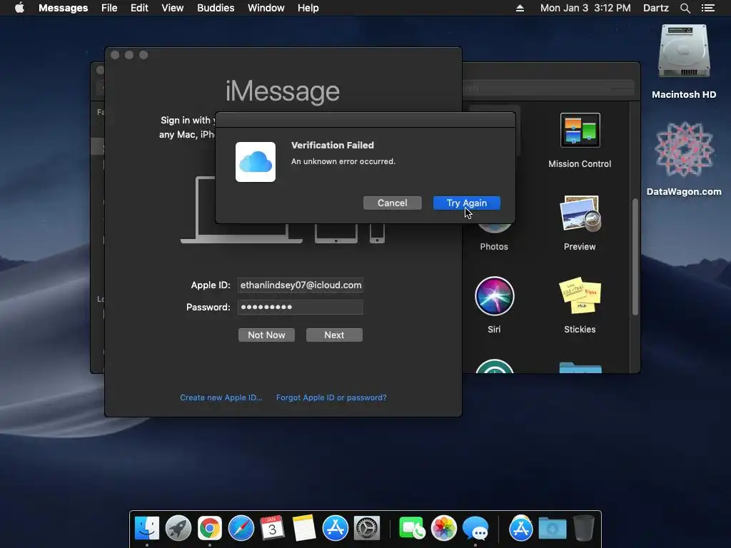Open Calendar from the Dock
This screenshot has height=548, width=731.
[272, 529]
